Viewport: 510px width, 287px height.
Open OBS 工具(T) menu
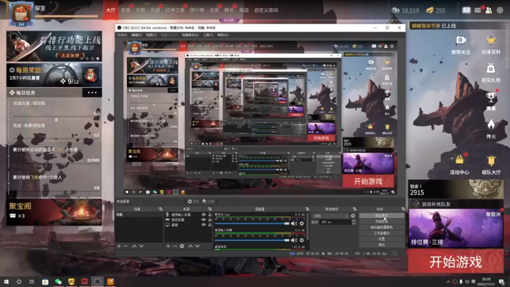point(208,35)
